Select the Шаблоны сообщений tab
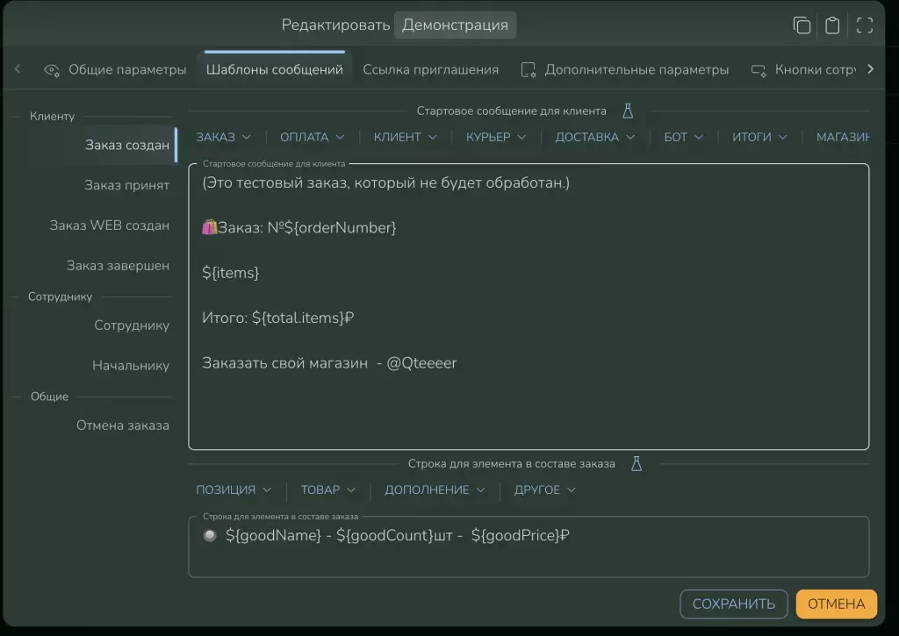 point(275,70)
